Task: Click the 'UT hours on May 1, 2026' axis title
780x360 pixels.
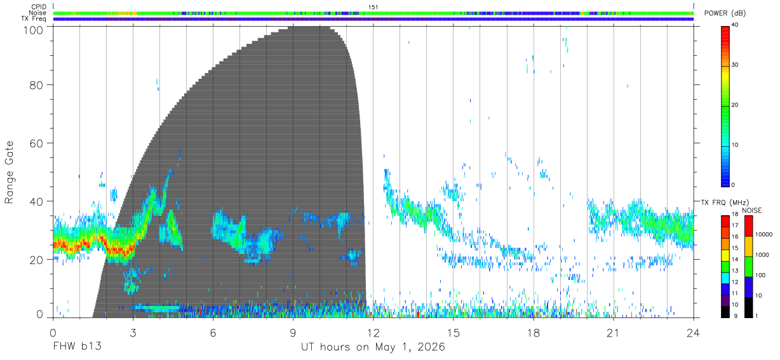Action: [x=373, y=347]
